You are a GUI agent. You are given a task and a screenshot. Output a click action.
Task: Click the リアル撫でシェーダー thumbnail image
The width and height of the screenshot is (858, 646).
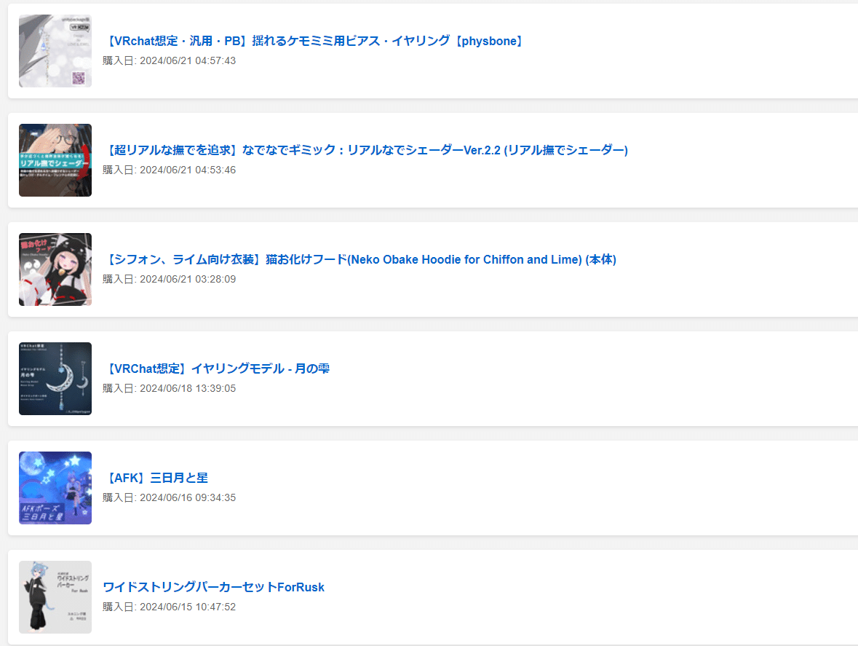(55, 160)
